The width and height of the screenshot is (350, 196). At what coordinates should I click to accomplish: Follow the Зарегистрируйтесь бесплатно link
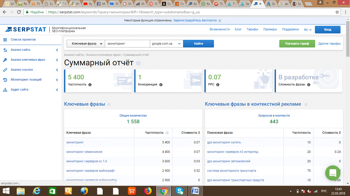tap(195, 20)
